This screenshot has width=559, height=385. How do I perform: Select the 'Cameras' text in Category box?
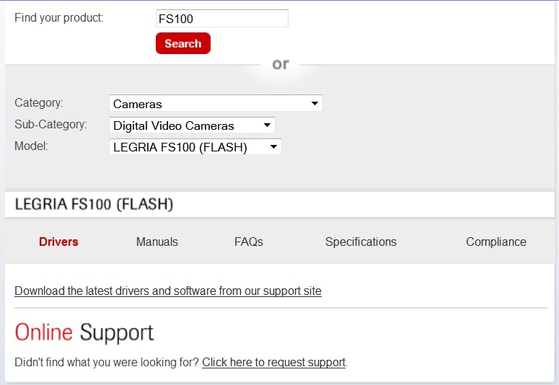pyautogui.click(x=138, y=104)
